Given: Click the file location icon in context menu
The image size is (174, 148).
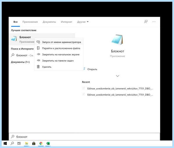Looking at the screenshot, I should coord(38,48).
